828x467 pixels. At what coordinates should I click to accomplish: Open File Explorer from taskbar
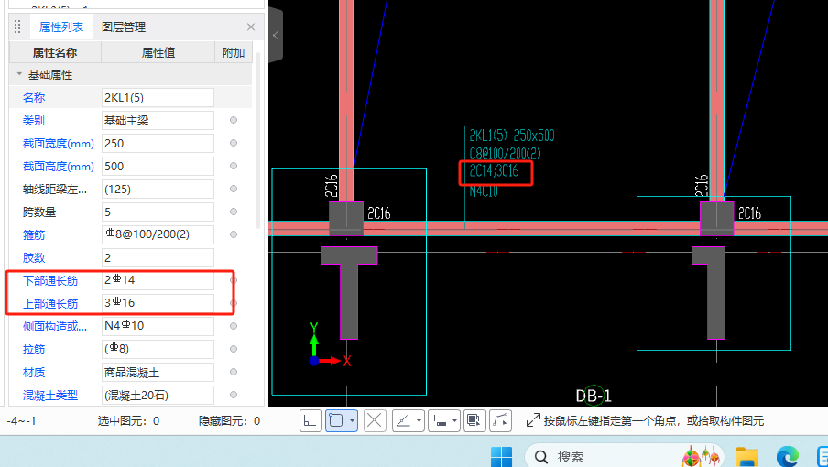(x=746, y=456)
